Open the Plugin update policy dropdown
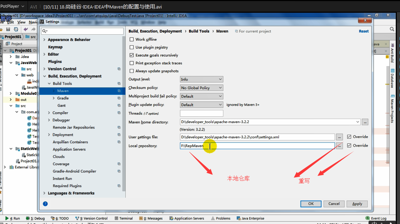The width and height of the screenshot is (400, 224). coord(201,105)
